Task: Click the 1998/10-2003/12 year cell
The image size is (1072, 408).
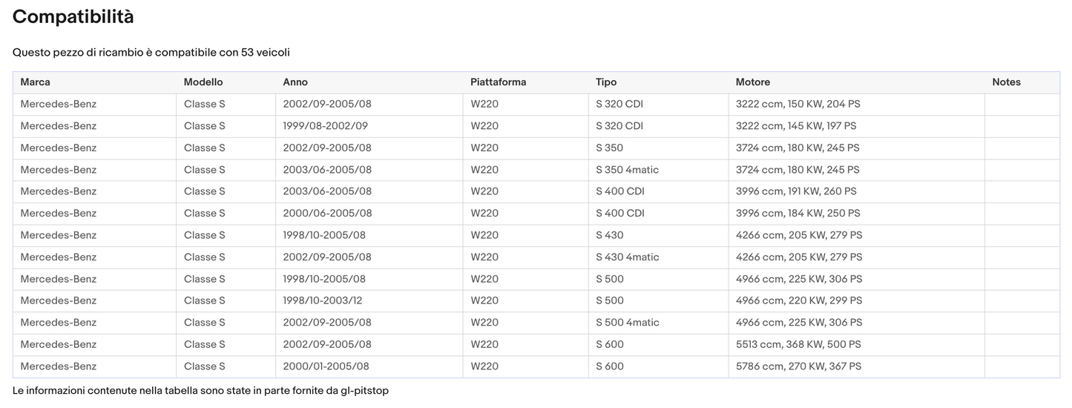Action: tap(324, 301)
